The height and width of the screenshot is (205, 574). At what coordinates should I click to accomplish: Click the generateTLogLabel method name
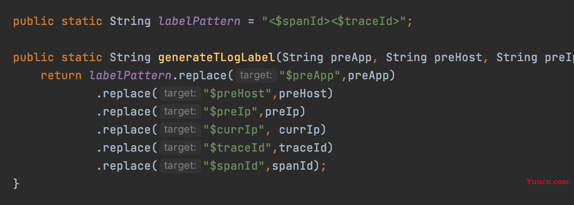pyautogui.click(x=217, y=57)
